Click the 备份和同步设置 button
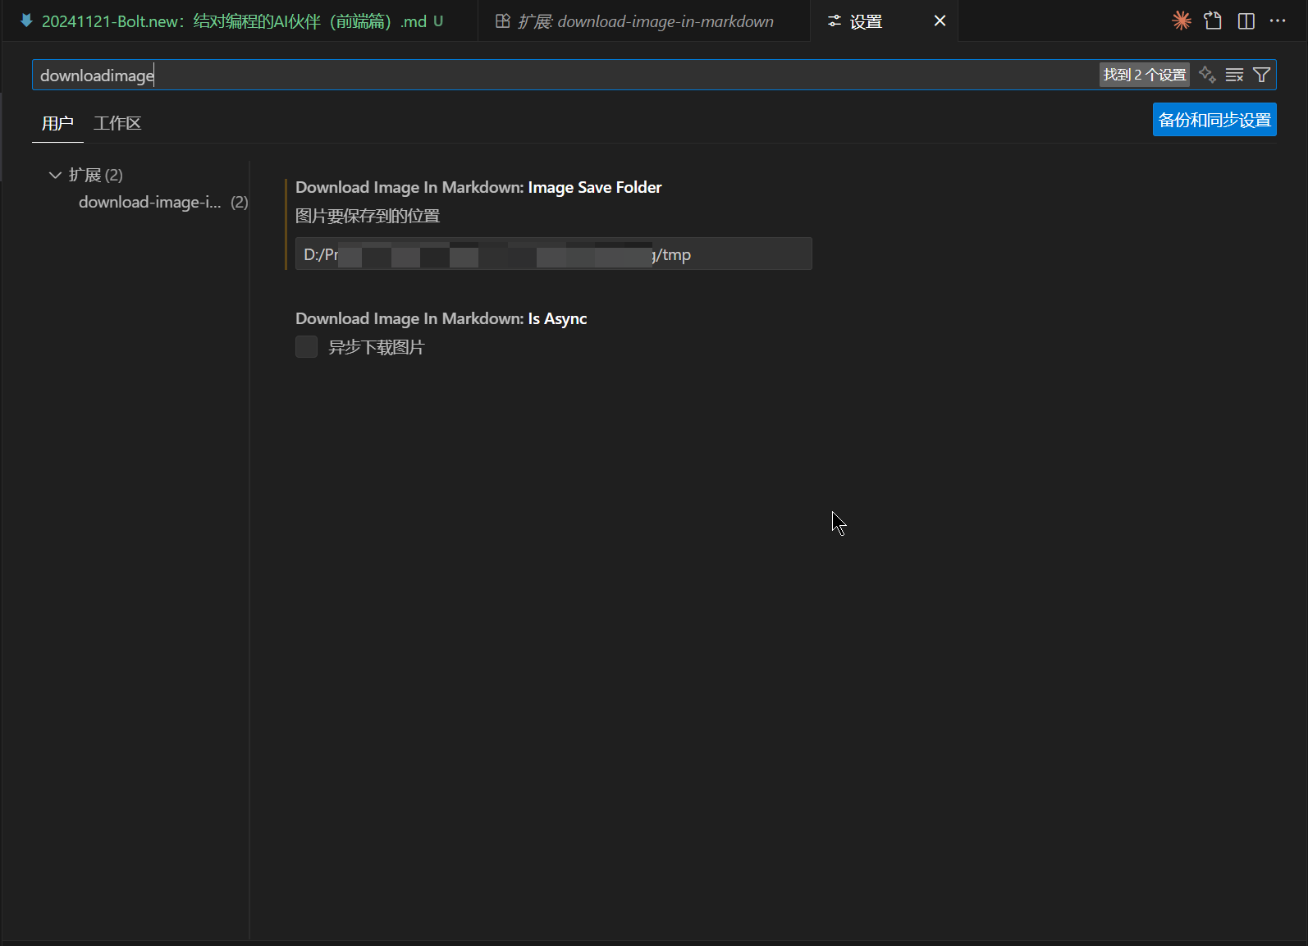Image resolution: width=1308 pixels, height=946 pixels. [1214, 120]
